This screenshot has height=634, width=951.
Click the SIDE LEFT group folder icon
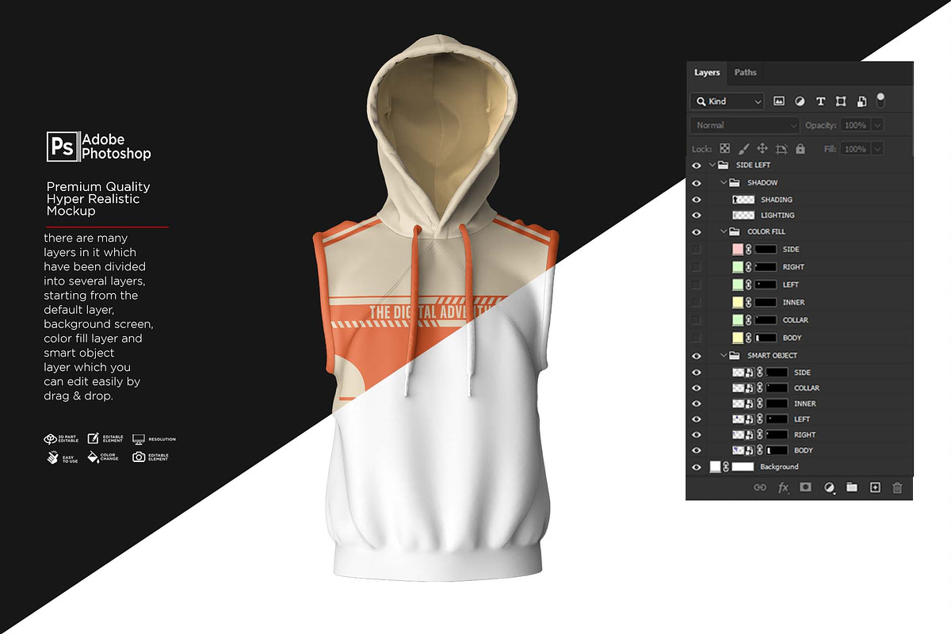click(723, 165)
